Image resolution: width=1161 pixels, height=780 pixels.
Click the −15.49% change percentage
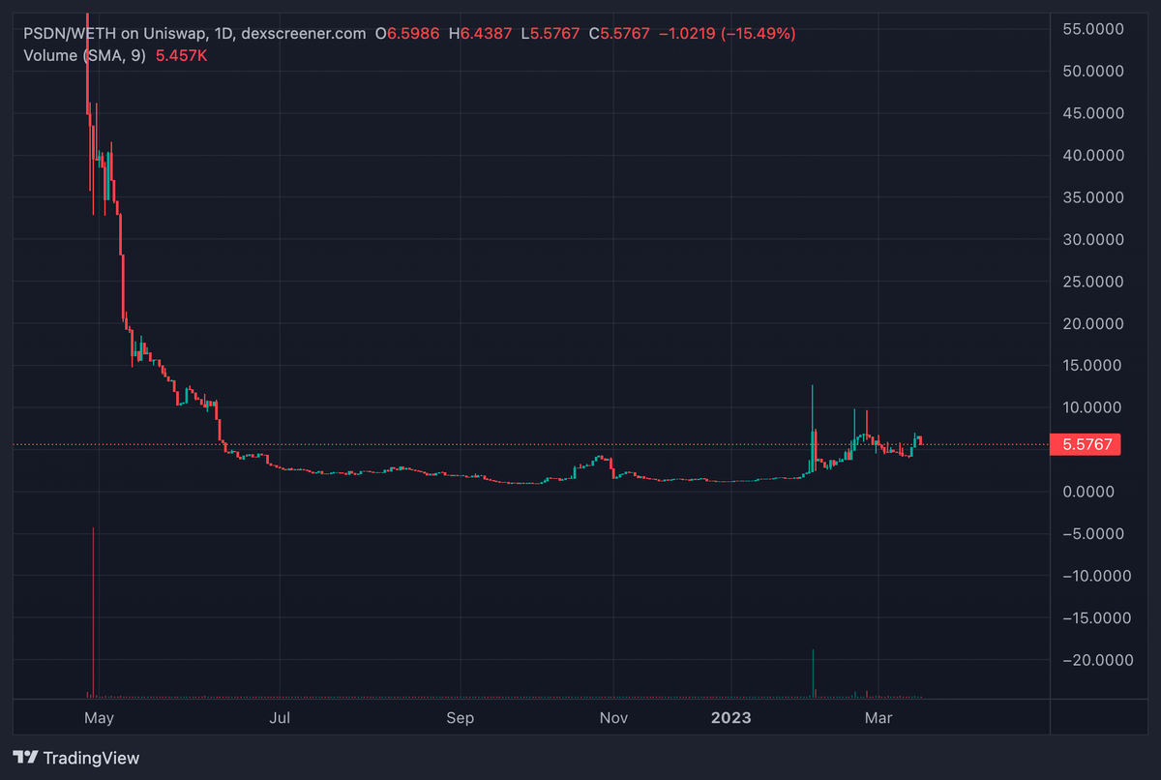760,34
